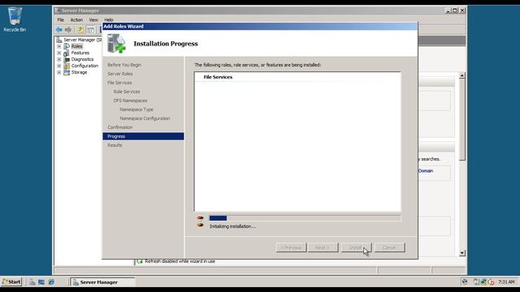
Task: Expand the Diagnostics tree node
Action: click(x=59, y=59)
